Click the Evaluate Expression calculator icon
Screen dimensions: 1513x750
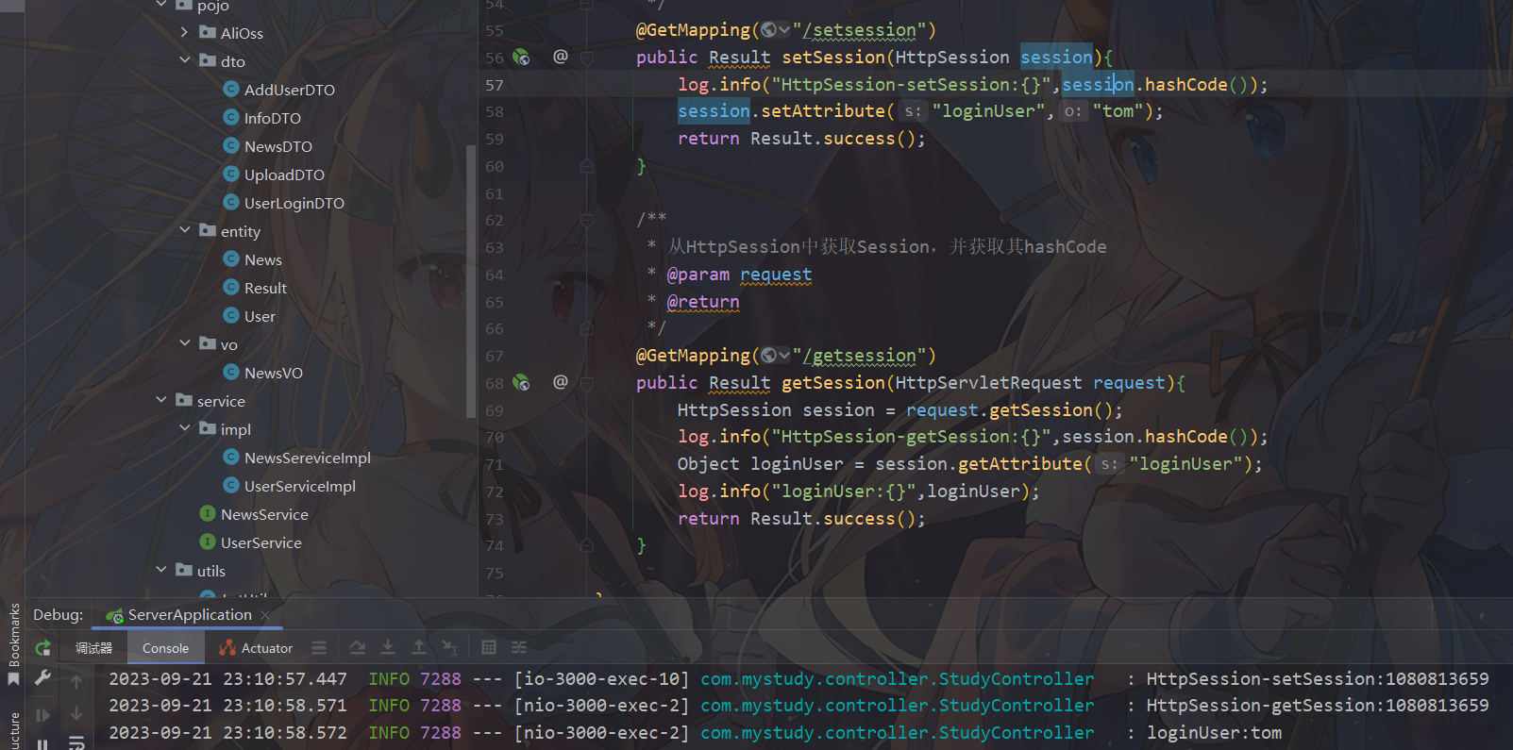click(488, 647)
